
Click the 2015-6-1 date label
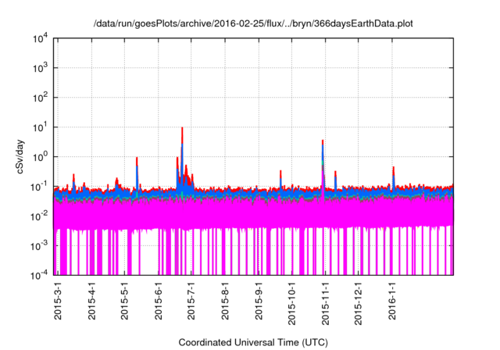tap(158, 301)
